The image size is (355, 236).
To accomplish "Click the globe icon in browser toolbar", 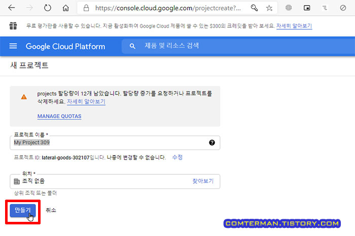I will [x=289, y=8].
